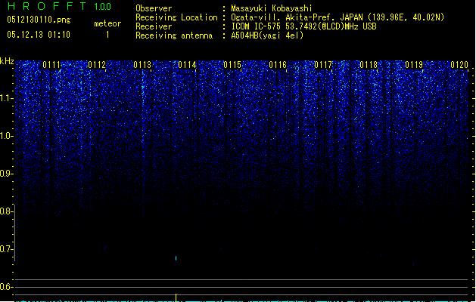The height and width of the screenshot is (302, 476).
Task: Click the bright meteor echo spot on spectrogram
Action: pyautogui.click(x=176, y=258)
